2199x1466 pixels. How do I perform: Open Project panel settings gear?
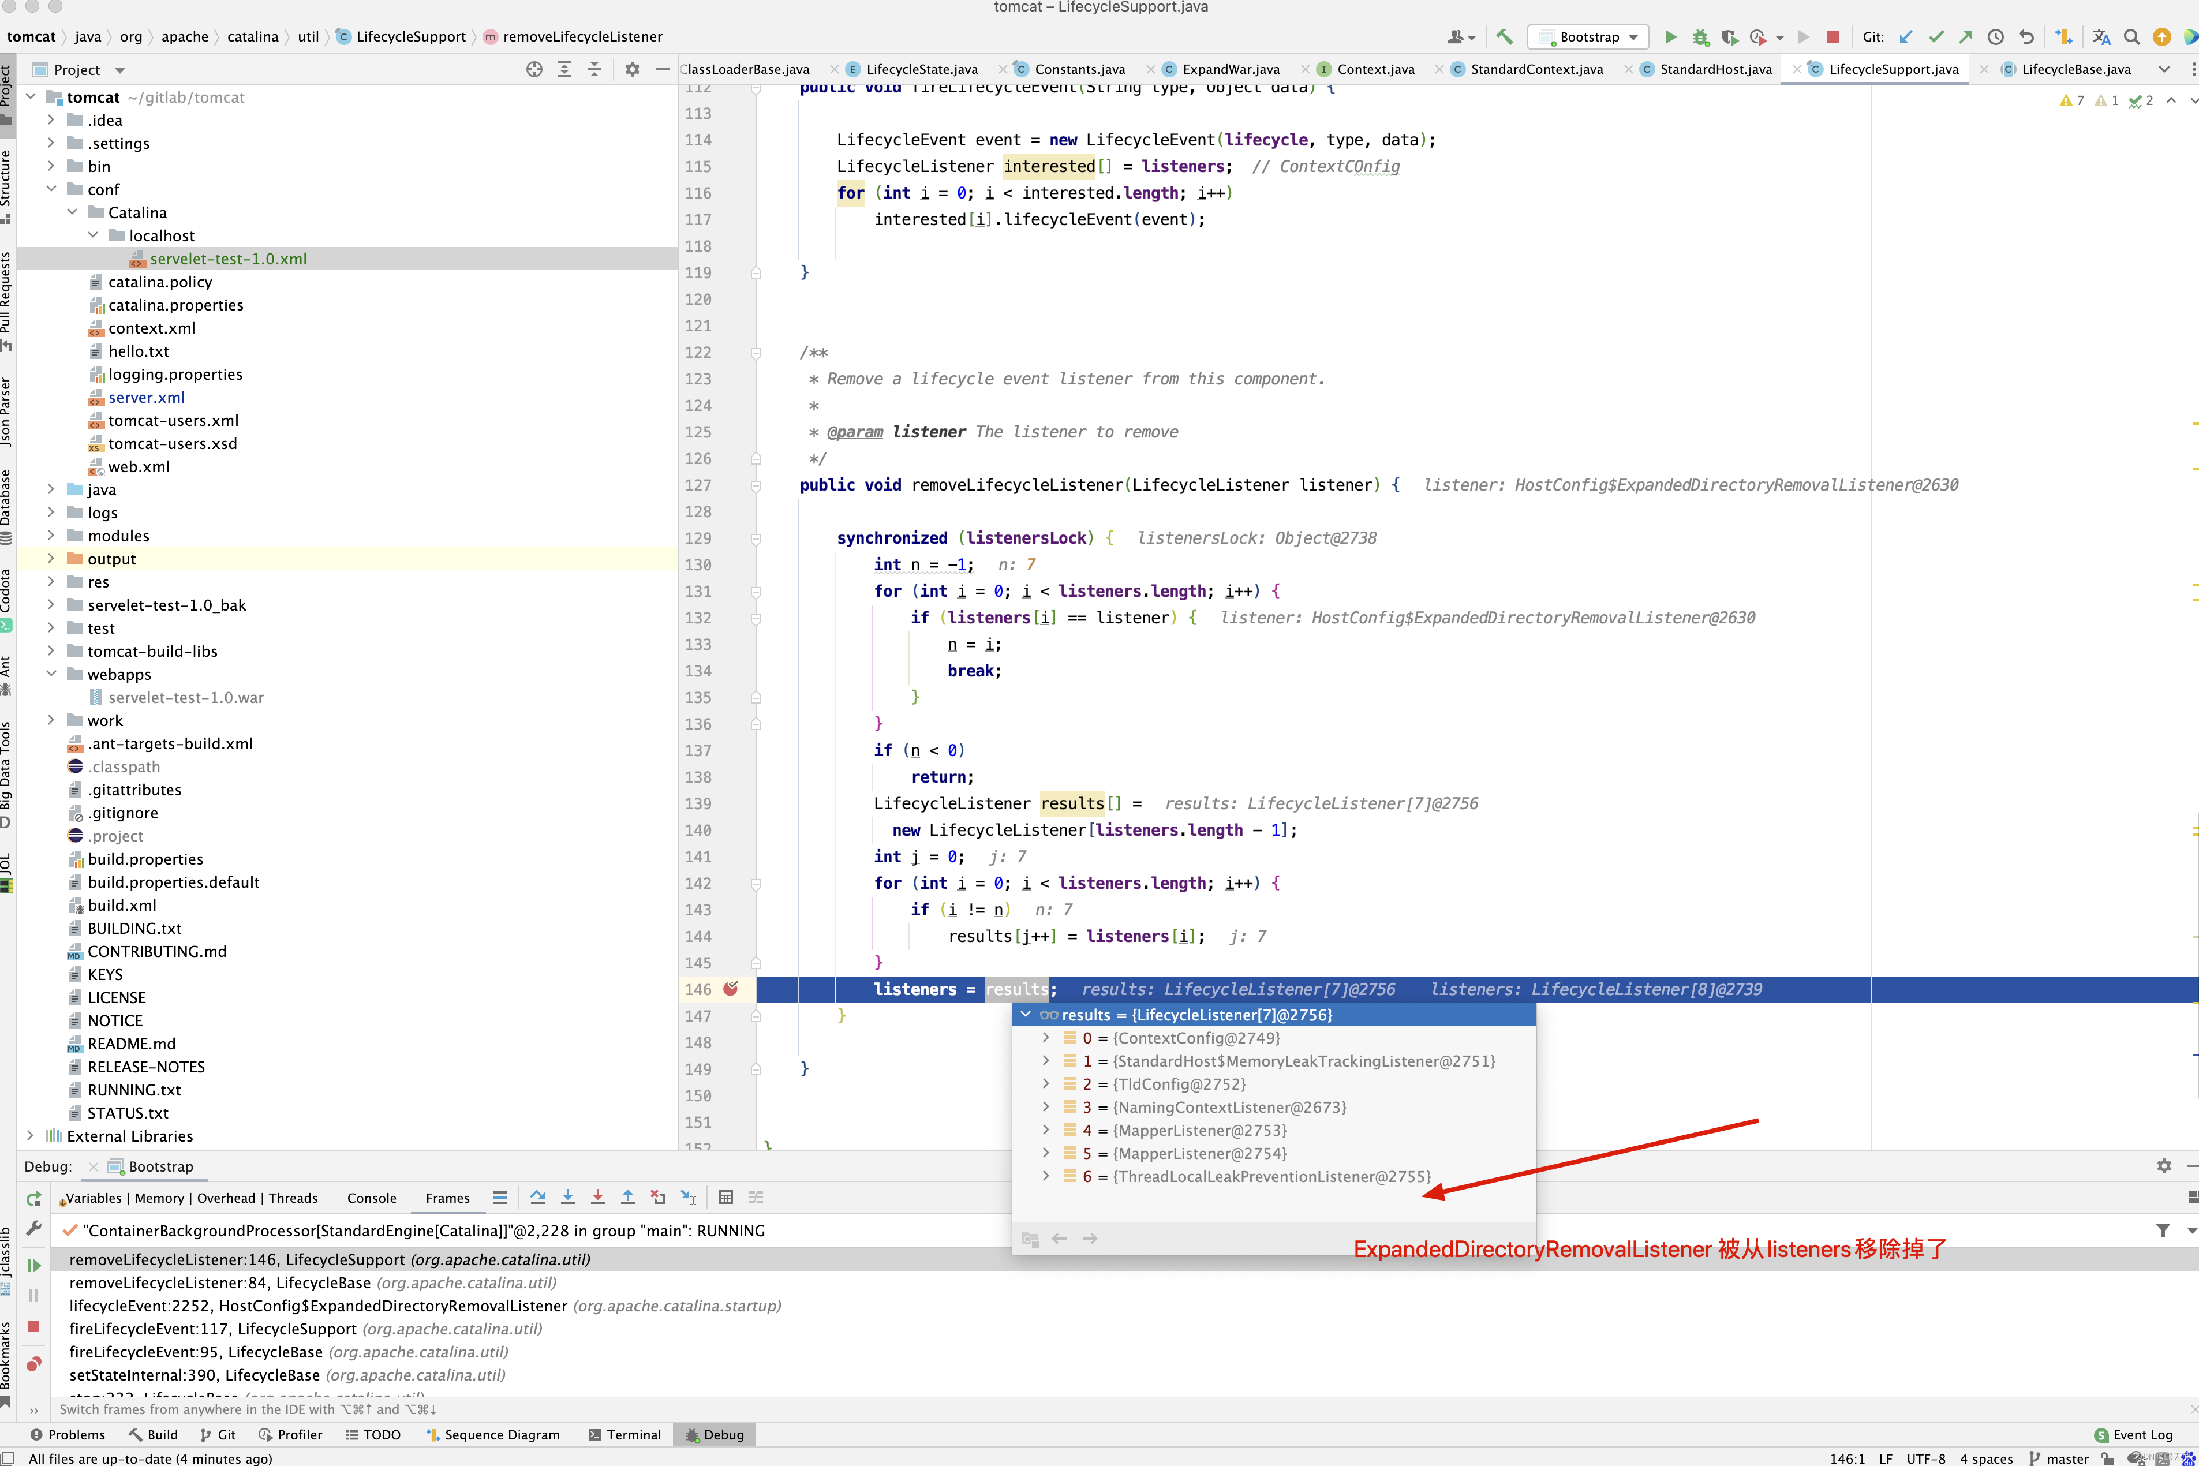click(632, 69)
